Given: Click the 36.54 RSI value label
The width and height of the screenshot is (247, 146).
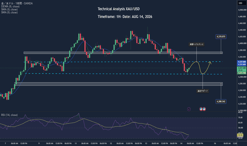Looking at the screenshot, I should [240, 135].
